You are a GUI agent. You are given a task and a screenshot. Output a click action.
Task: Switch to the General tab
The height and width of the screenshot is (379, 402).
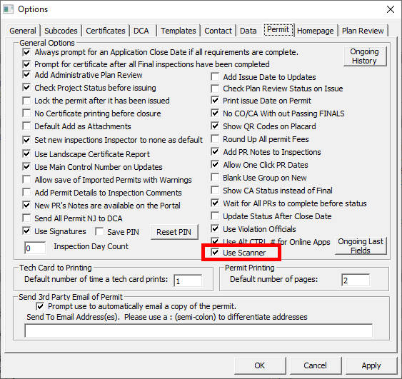(23, 31)
